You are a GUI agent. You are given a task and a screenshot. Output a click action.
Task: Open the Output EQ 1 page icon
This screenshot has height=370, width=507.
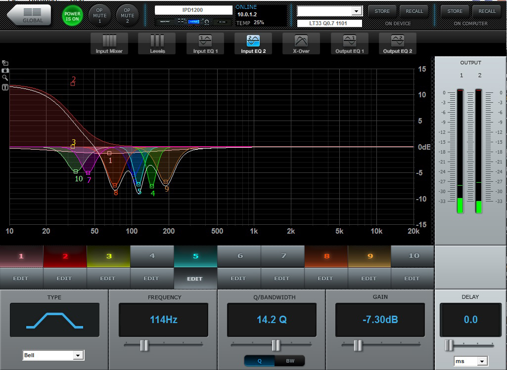tap(350, 43)
